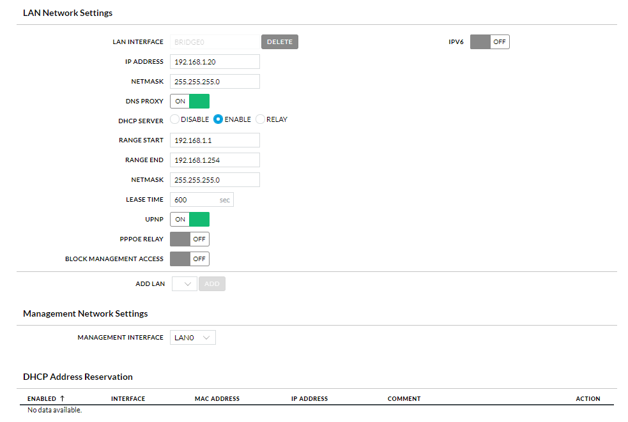Toggle the IPV6 switch
The image size is (628, 422).
click(489, 42)
